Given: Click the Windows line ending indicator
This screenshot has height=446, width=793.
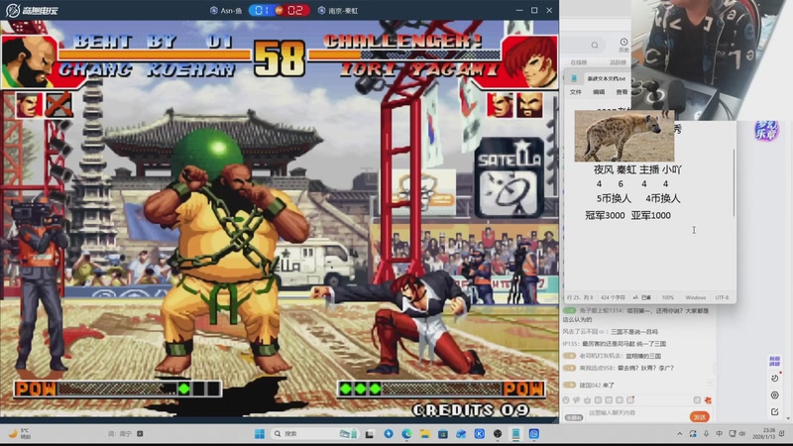Looking at the screenshot, I should pyautogui.click(x=696, y=297).
